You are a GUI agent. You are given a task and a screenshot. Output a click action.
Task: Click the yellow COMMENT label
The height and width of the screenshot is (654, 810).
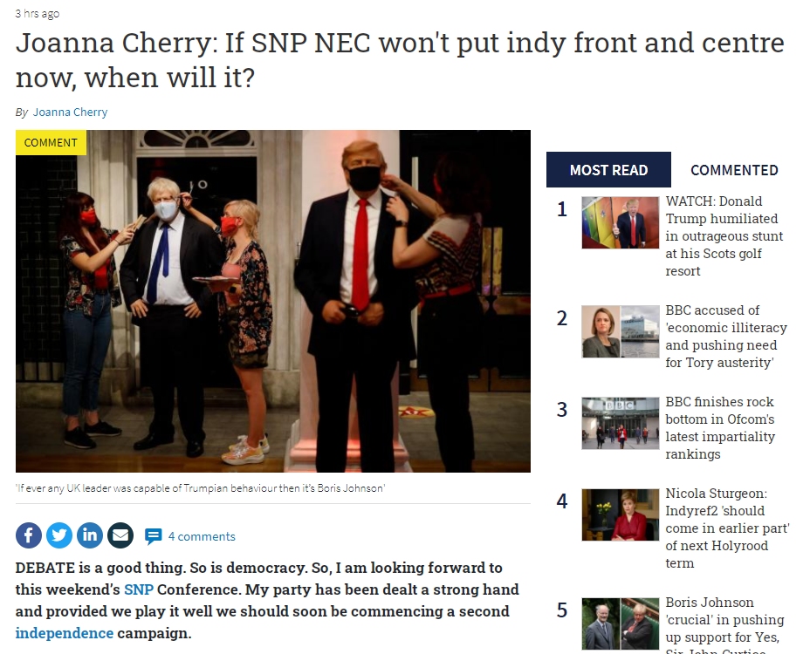(x=51, y=142)
